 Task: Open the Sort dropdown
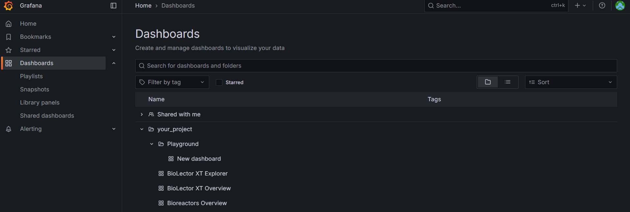coord(570,82)
